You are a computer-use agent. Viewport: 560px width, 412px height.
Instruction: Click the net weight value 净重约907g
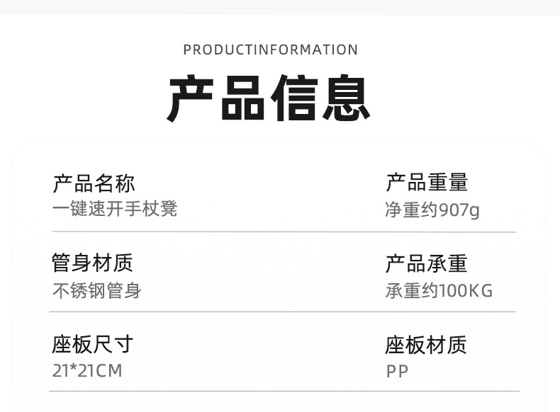(x=432, y=210)
